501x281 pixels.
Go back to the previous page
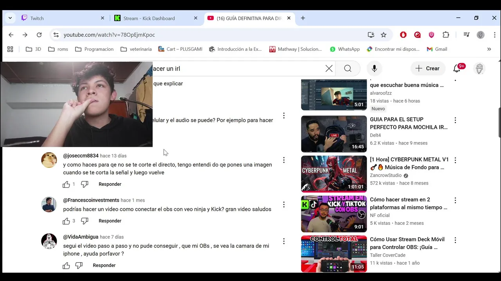(x=11, y=35)
